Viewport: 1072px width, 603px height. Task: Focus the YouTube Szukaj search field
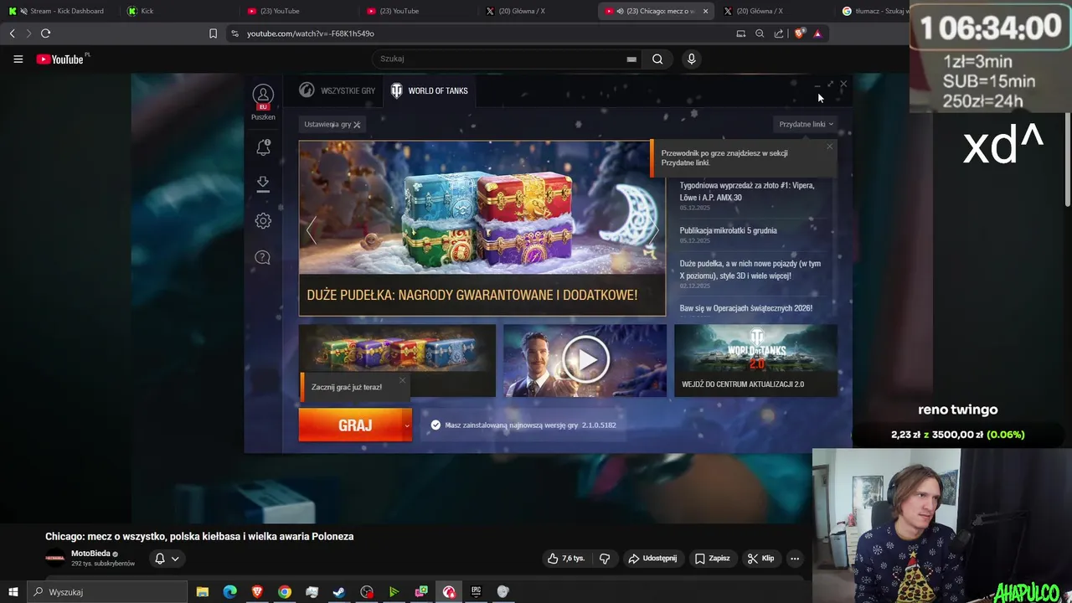[498, 59]
